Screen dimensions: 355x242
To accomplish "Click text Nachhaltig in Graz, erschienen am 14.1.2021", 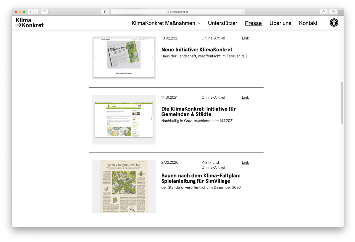I will coord(197,121).
